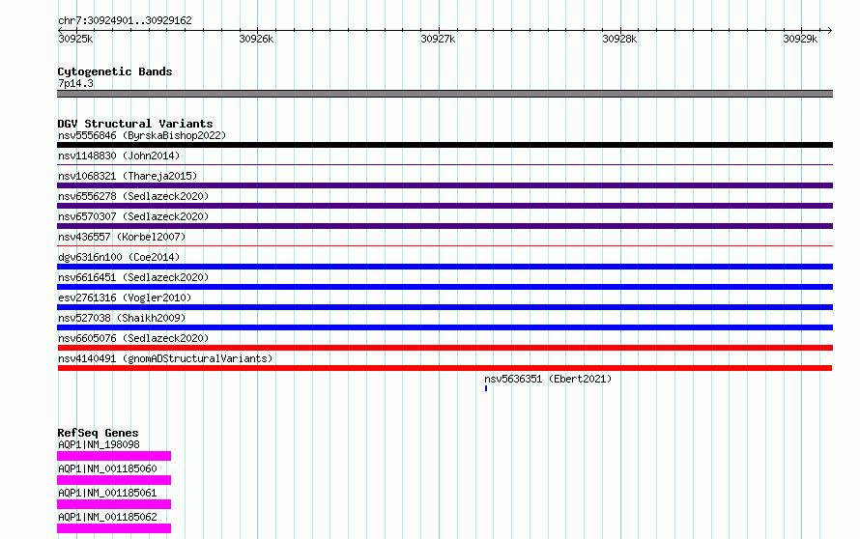860x539 pixels.
Task: Click the 30926k ruler tick label
Action: [x=256, y=39]
